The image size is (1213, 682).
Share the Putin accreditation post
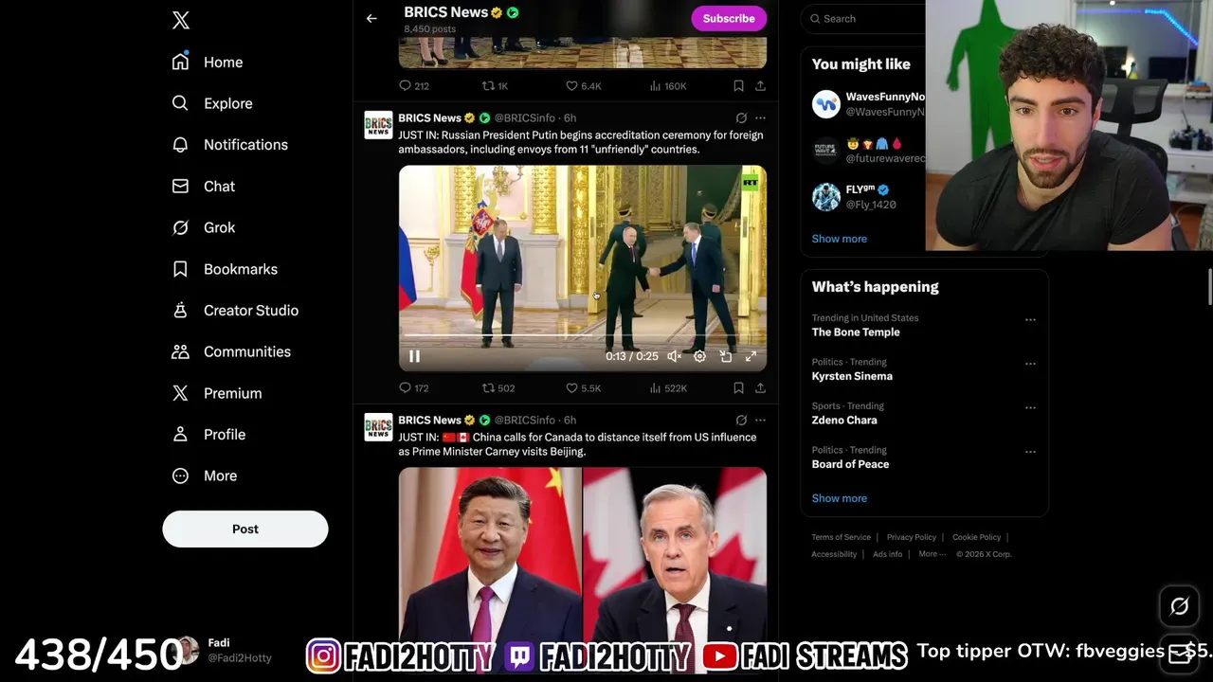pyautogui.click(x=760, y=387)
